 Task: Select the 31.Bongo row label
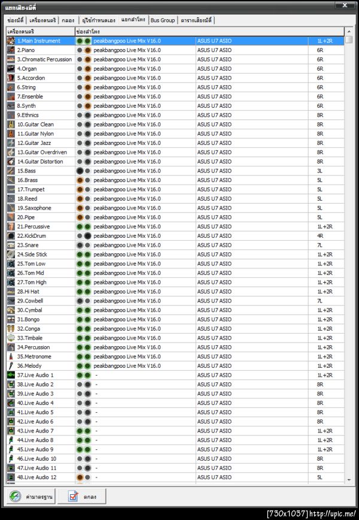(x=28, y=319)
